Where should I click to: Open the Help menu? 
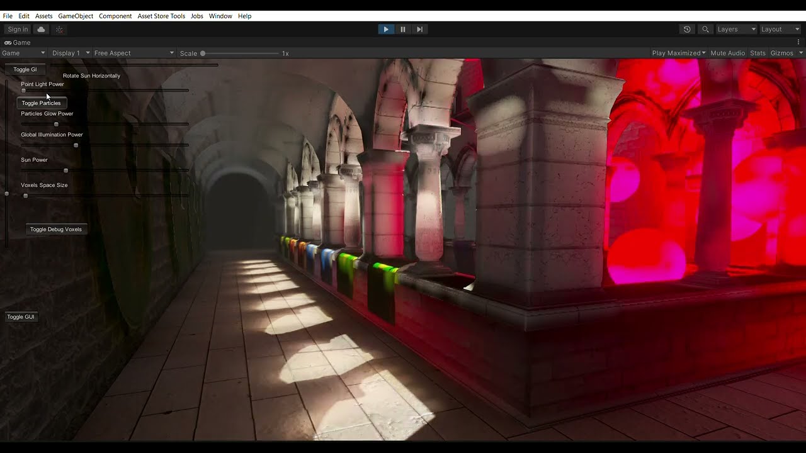pyautogui.click(x=245, y=16)
